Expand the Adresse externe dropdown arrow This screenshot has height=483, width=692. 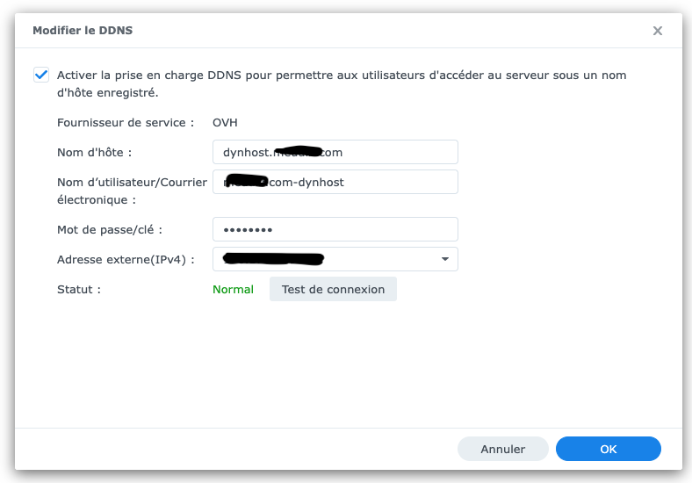445,259
